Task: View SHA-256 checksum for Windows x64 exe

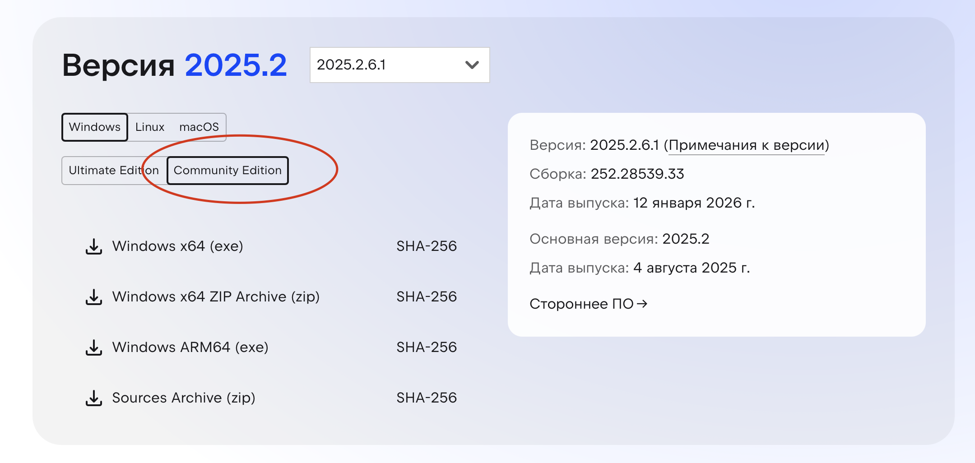Action: click(x=427, y=246)
